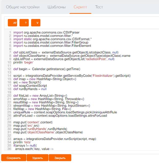
Task: Click the map.put('src',src) line
Action: coord(26,126)
